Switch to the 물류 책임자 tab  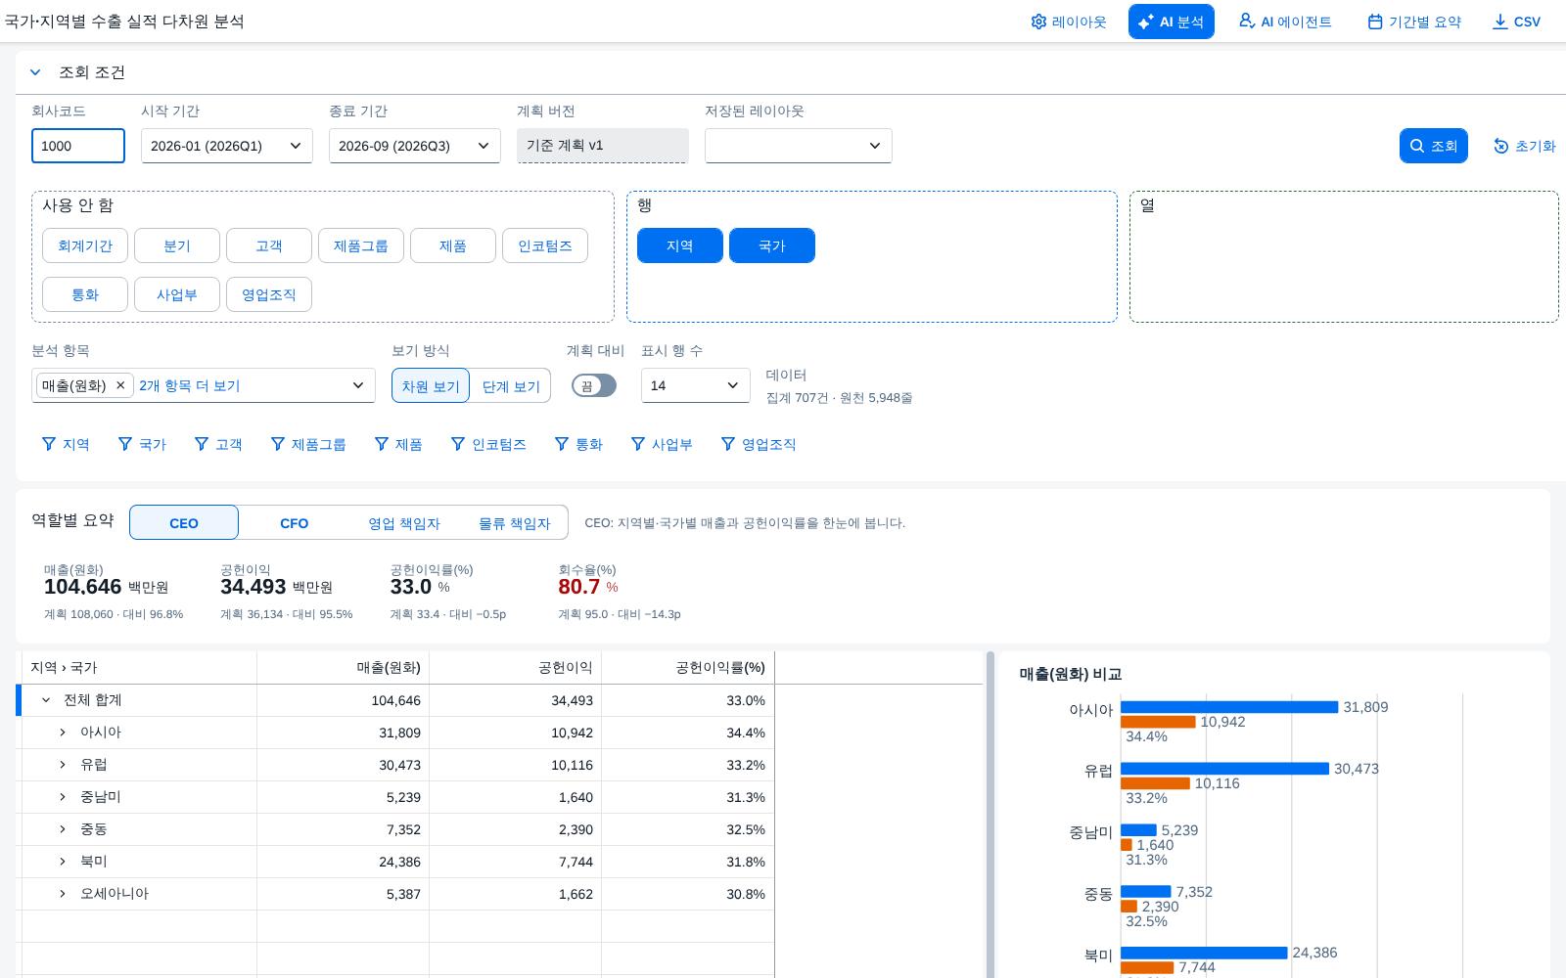point(514,523)
